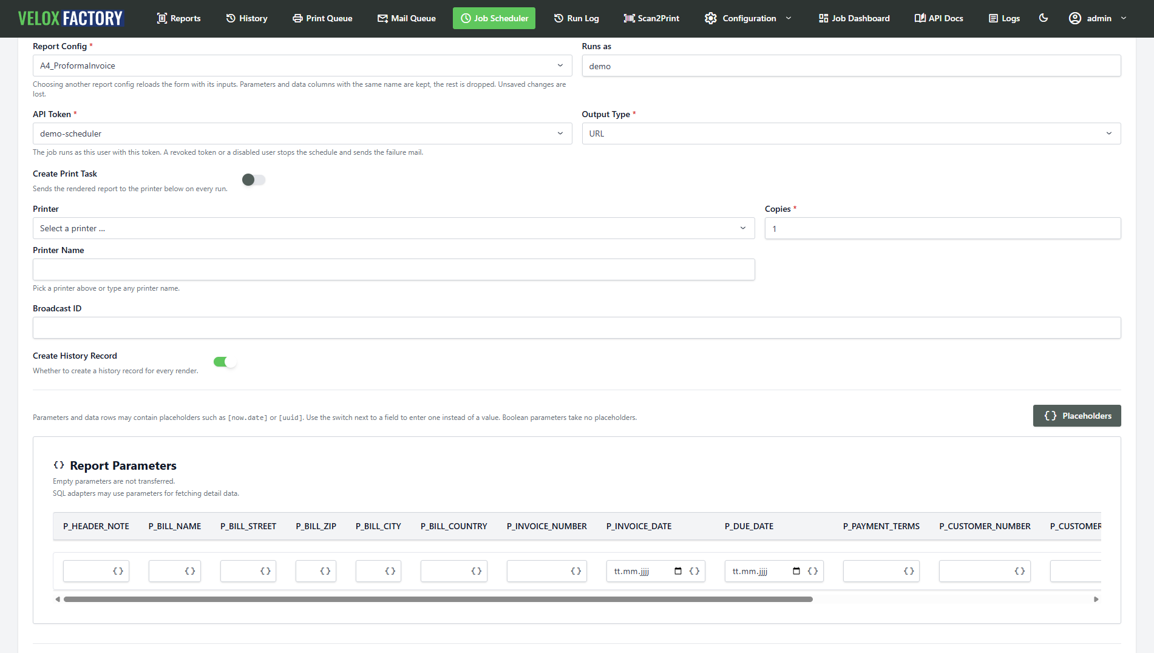Focus the Printer Name field
Screen dimensions: 1154x653
point(394,269)
